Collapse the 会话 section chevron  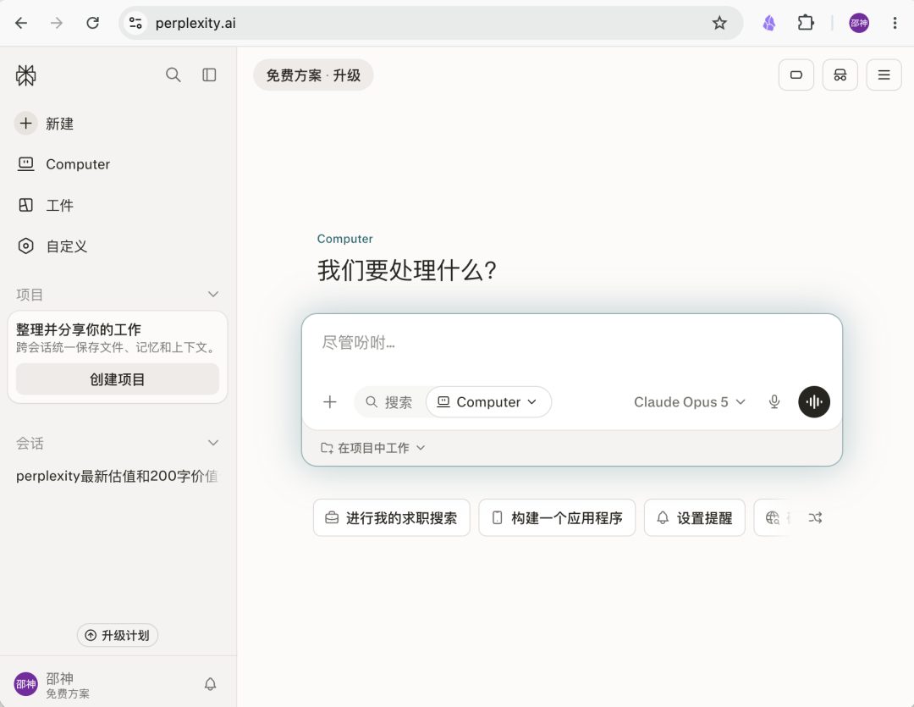click(213, 443)
